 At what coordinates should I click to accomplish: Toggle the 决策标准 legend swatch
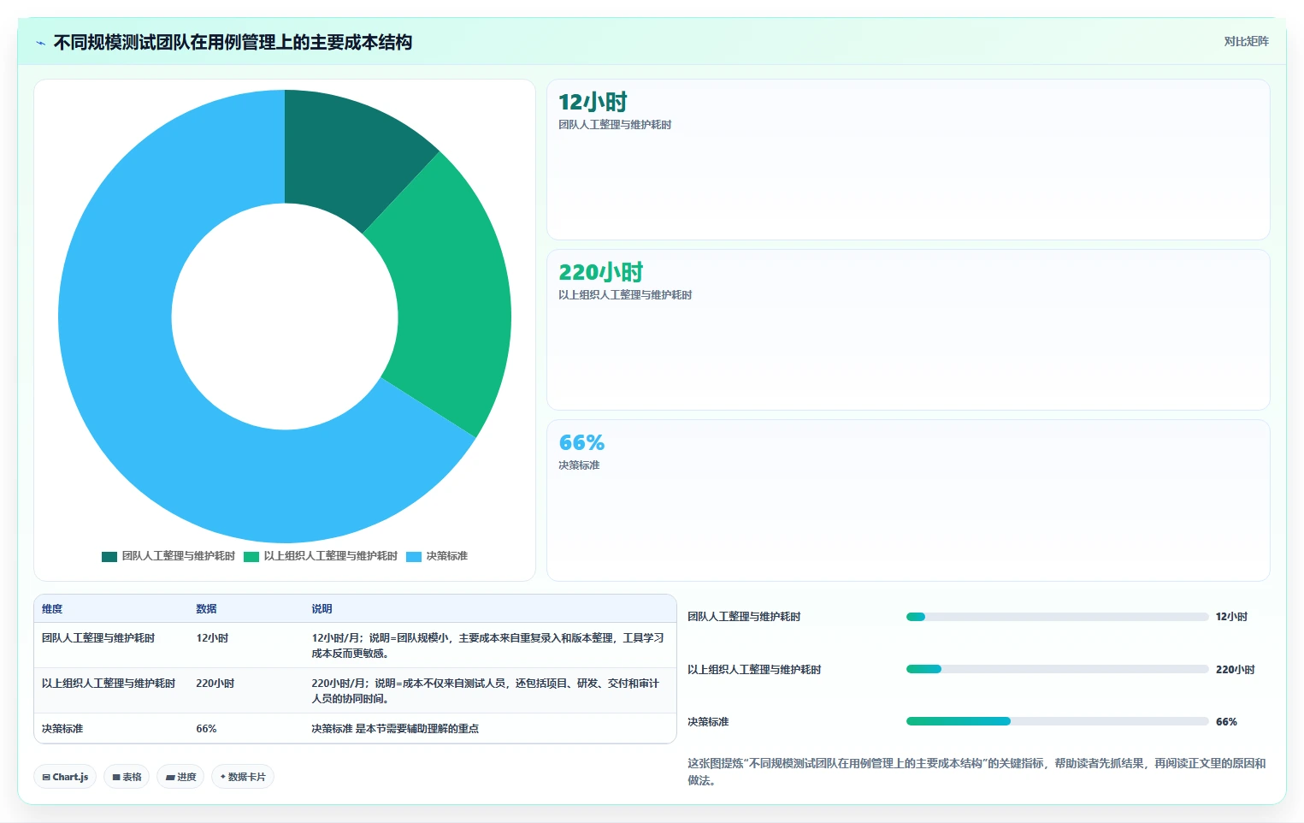(x=414, y=557)
